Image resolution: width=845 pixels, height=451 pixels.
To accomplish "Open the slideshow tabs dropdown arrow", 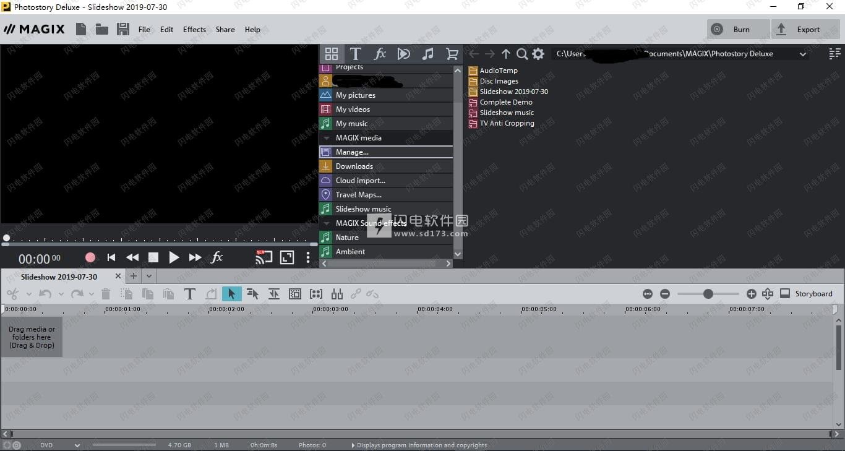I will tap(149, 276).
